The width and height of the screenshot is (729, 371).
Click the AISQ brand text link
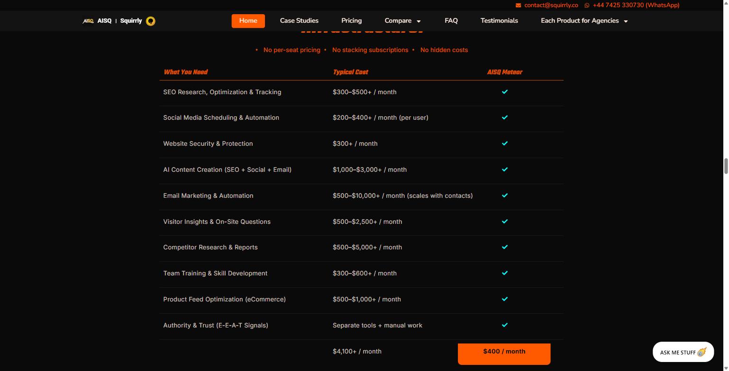(104, 21)
